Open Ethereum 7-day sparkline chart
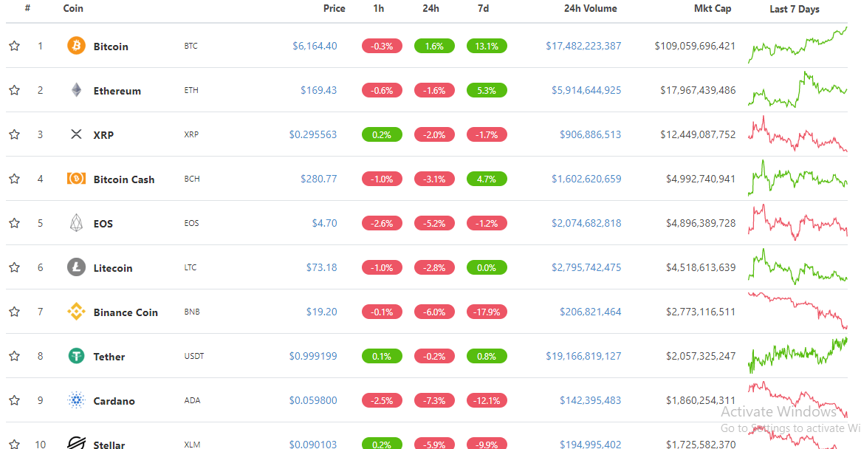Screen dimensions: 861x449 point(797,89)
